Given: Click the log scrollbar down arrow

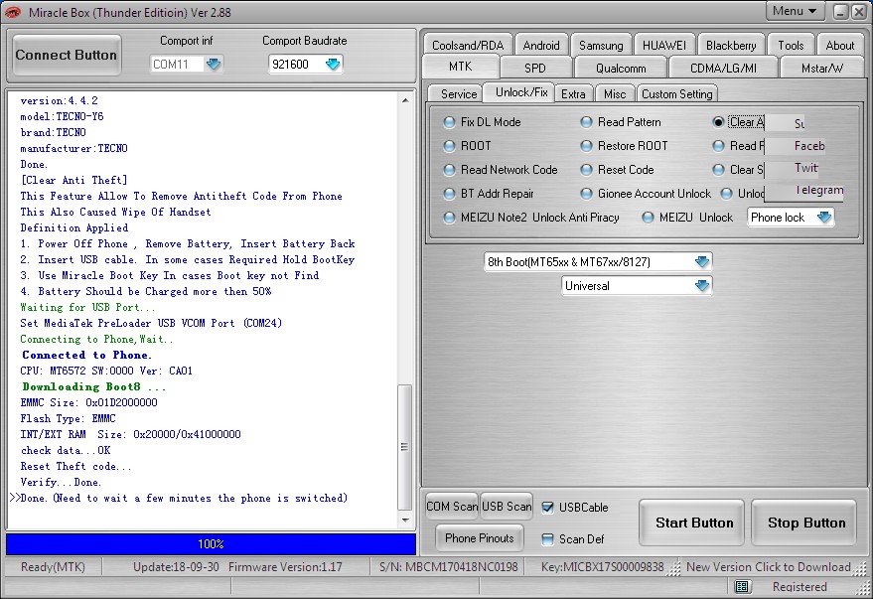Looking at the screenshot, I should tap(405, 520).
